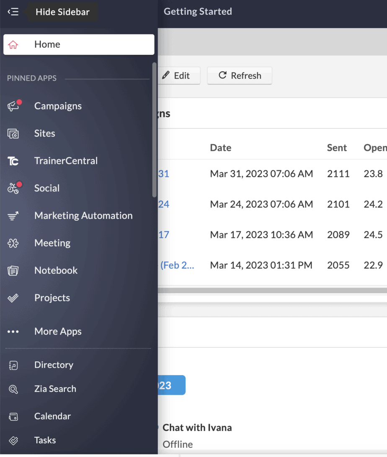Open the Getting Started tab

coord(198,12)
